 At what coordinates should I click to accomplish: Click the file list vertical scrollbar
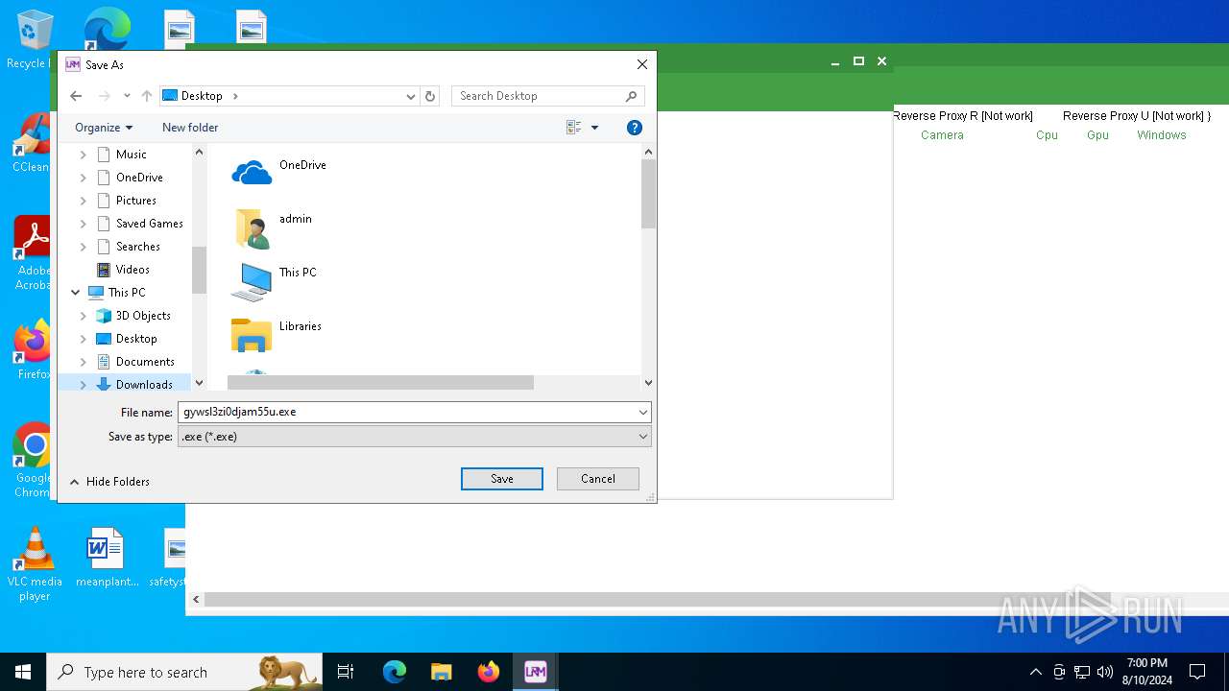(x=648, y=193)
